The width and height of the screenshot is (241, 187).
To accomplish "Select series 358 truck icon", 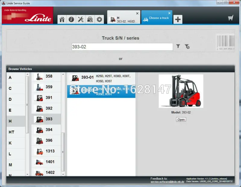I will point(39,77).
